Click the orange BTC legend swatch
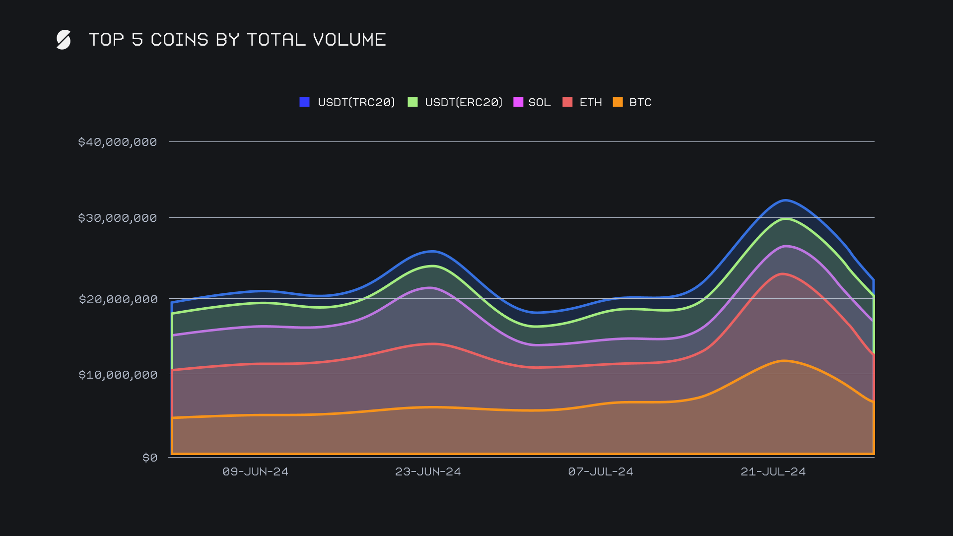This screenshot has height=536, width=953. point(618,102)
